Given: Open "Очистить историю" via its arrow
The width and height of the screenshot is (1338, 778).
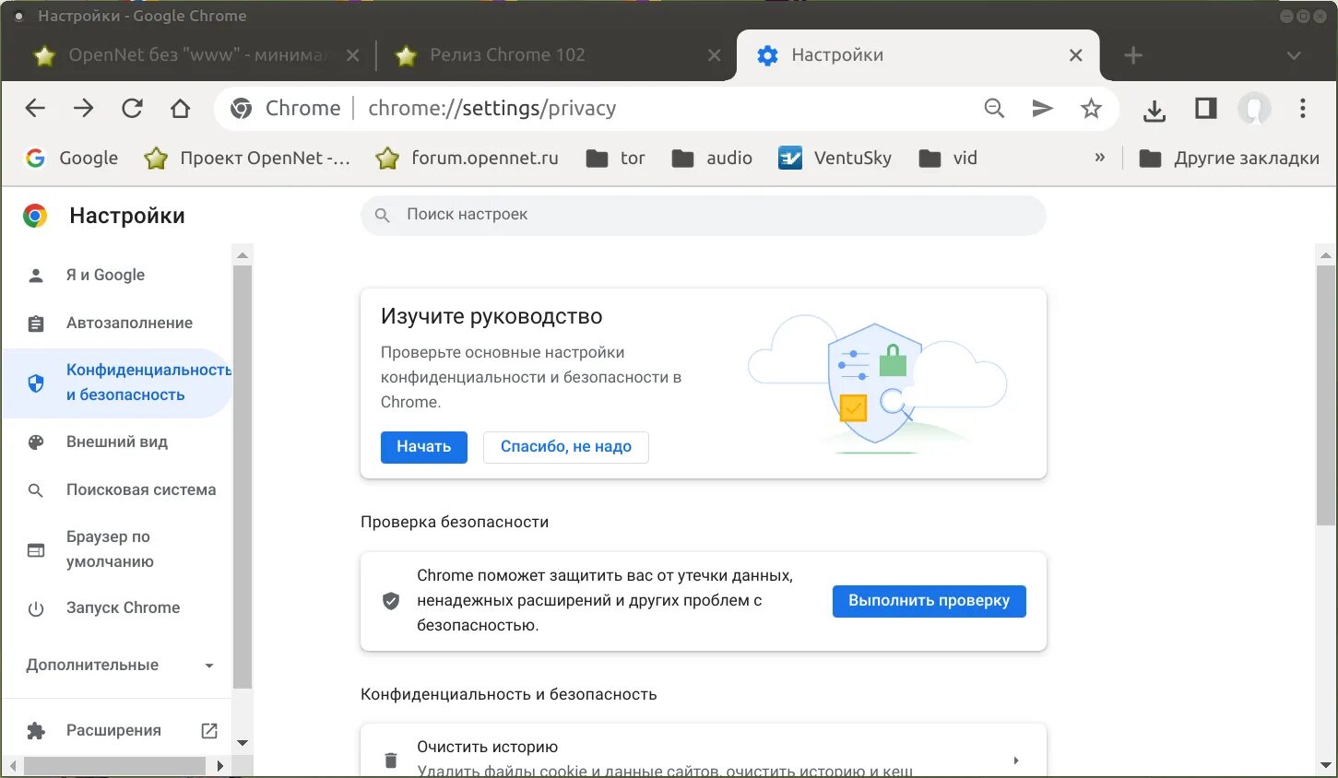Looking at the screenshot, I should coord(1015,760).
